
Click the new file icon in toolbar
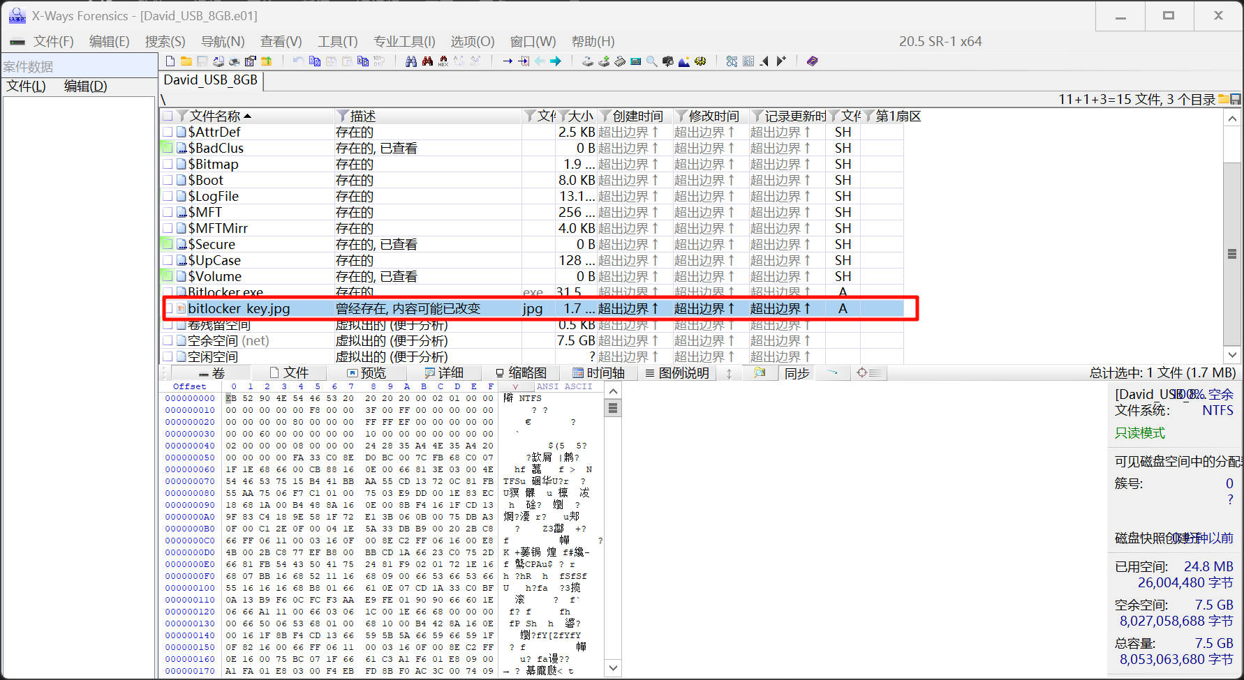point(170,61)
